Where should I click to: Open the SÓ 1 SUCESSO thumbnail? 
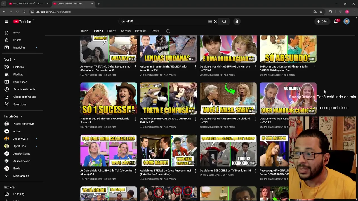point(109,98)
